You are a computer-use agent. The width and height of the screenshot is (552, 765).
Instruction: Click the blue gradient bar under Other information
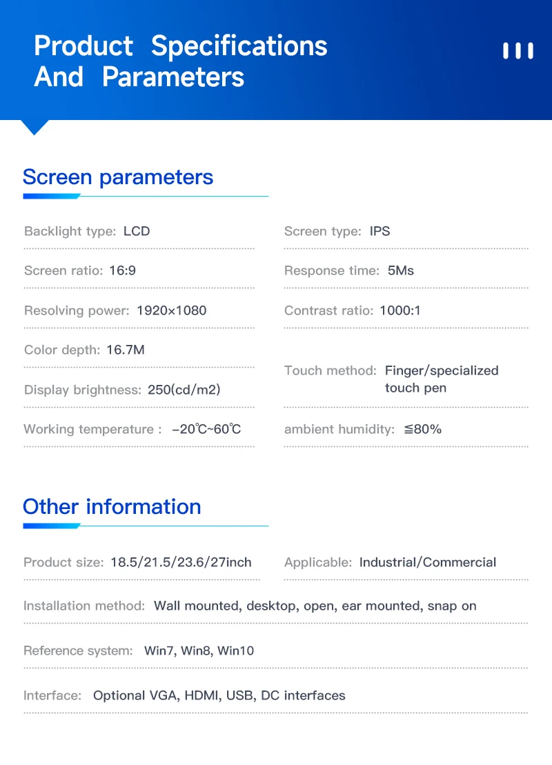coord(52,526)
